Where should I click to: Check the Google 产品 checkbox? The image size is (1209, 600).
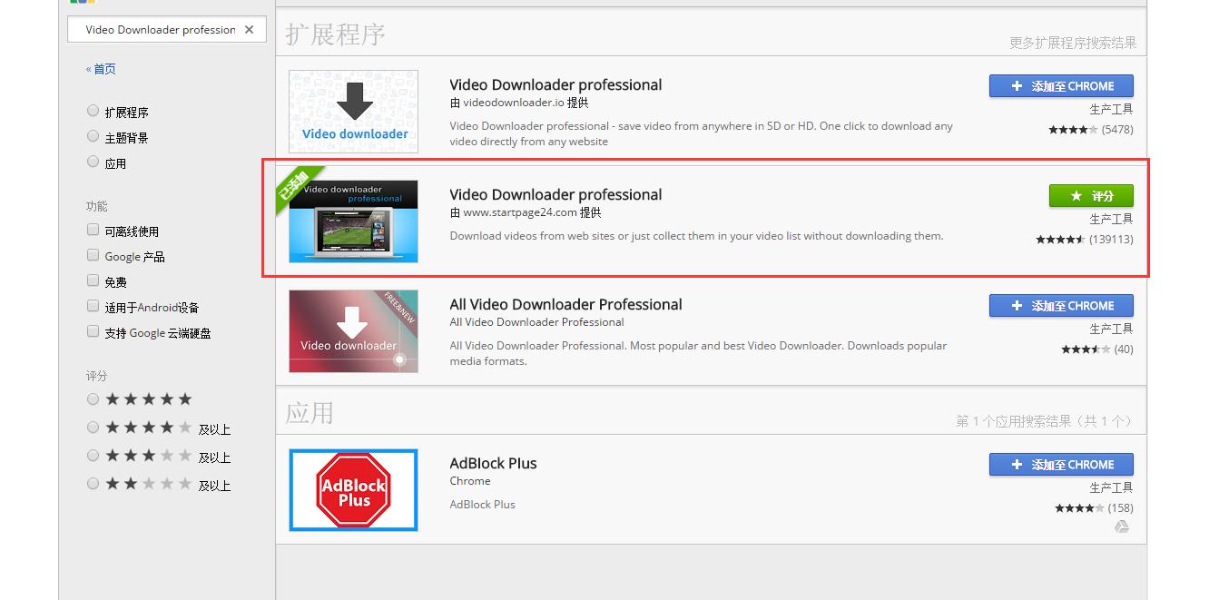93,255
